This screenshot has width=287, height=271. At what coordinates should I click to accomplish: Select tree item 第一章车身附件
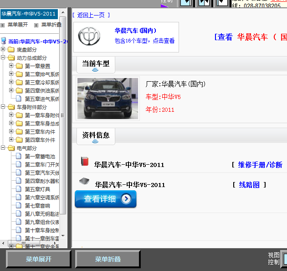42,115
